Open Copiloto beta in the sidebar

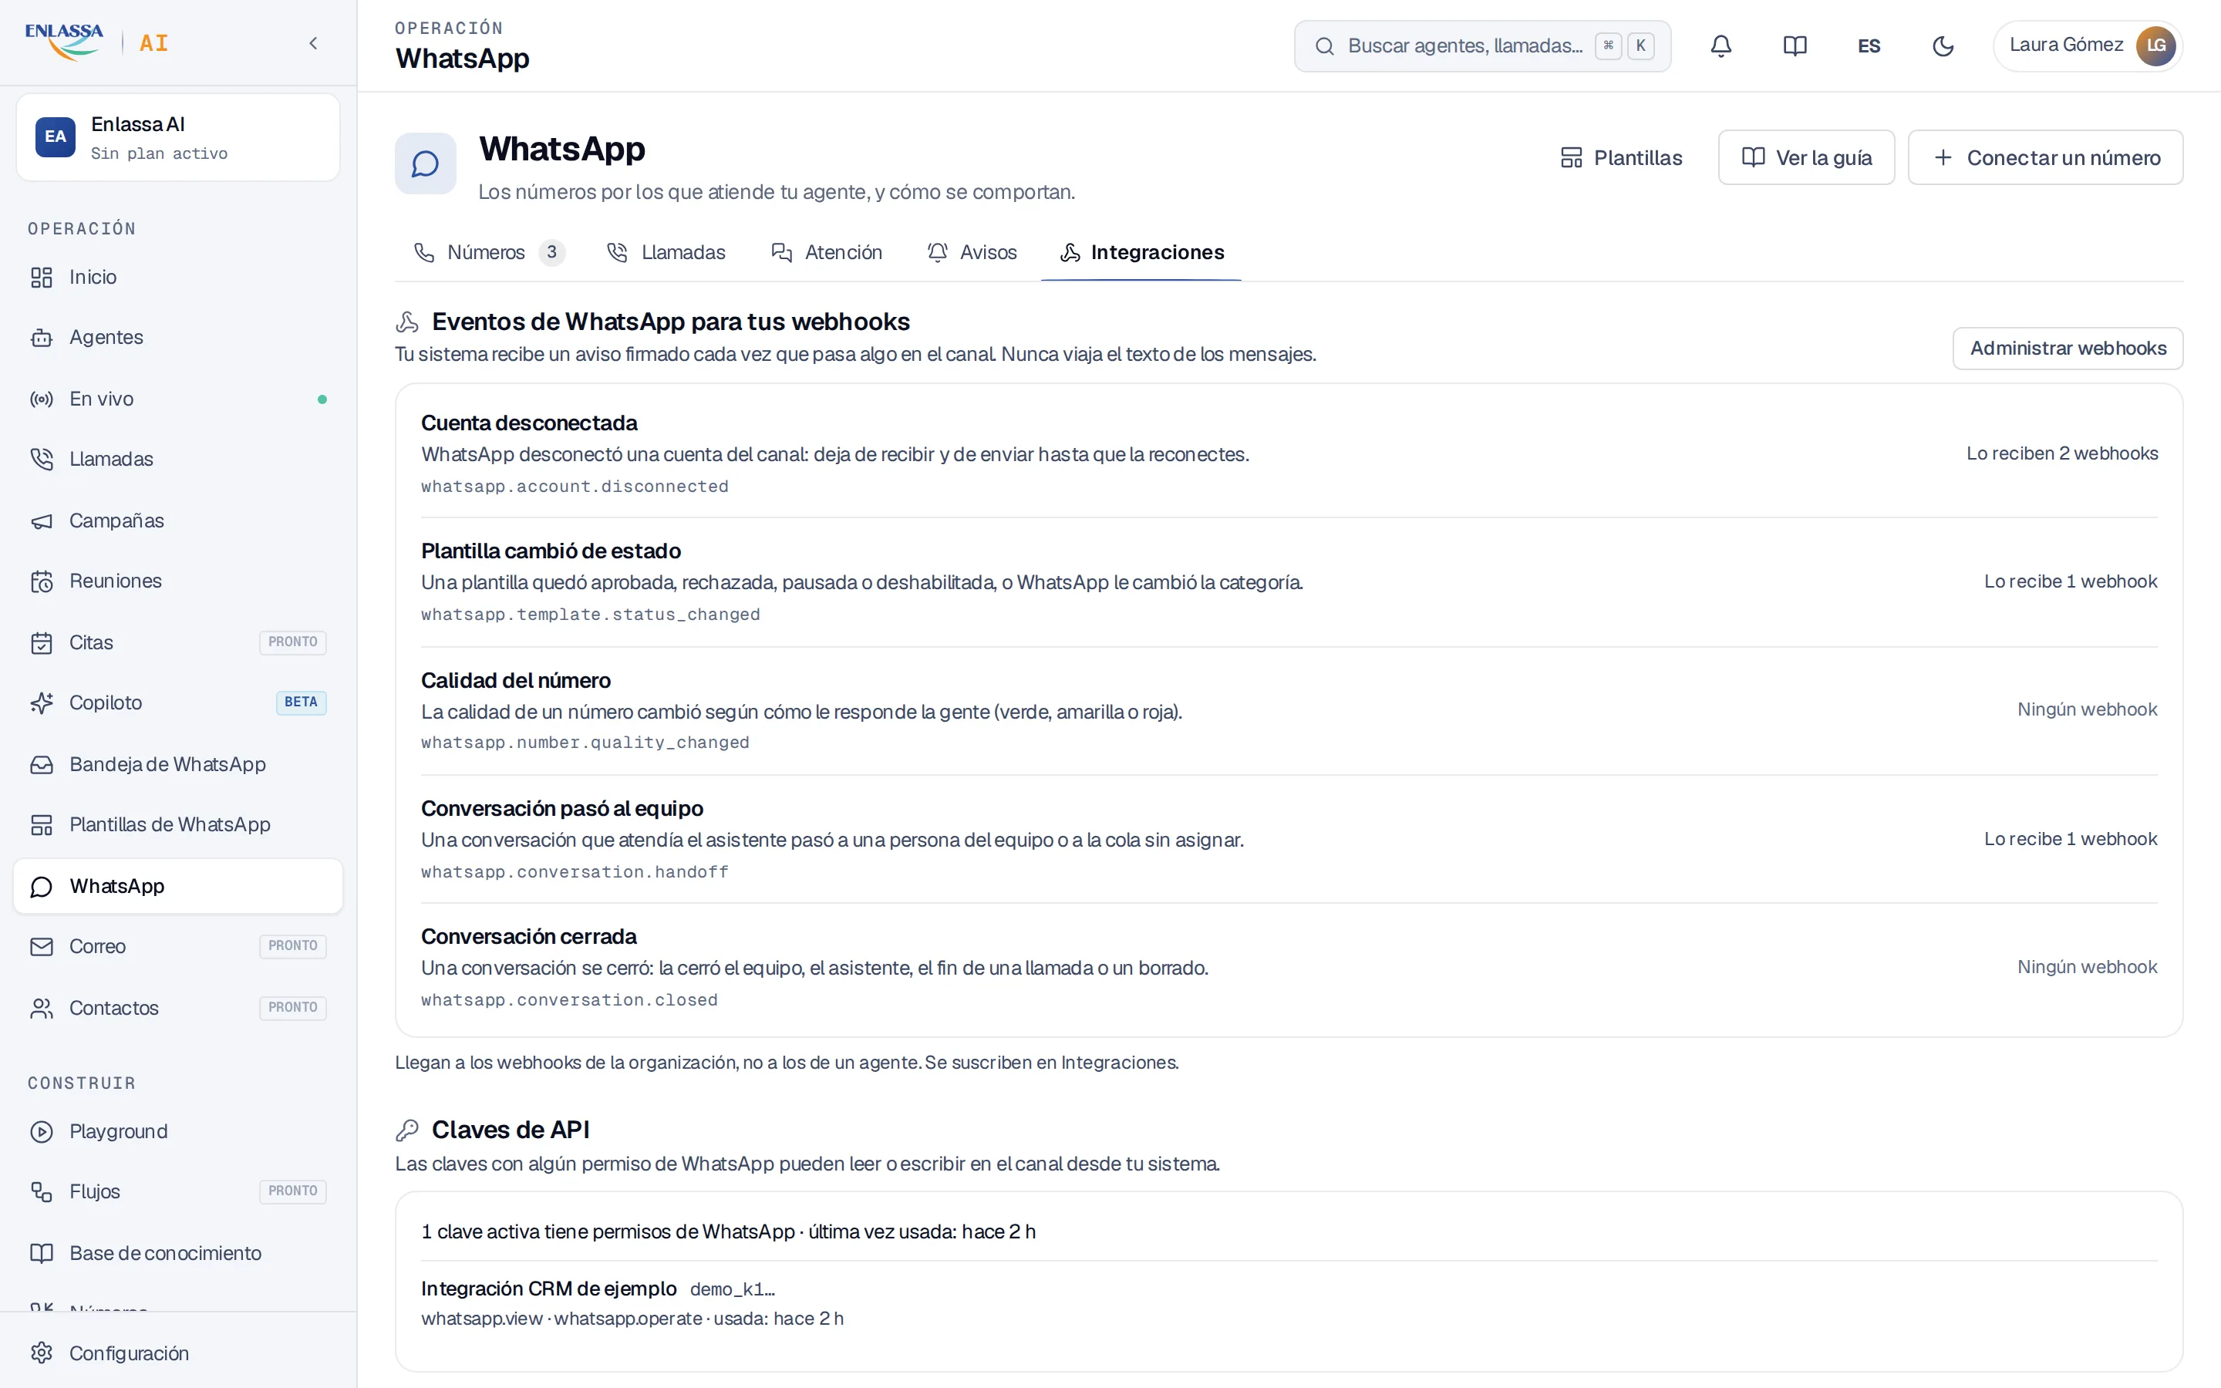(x=178, y=703)
